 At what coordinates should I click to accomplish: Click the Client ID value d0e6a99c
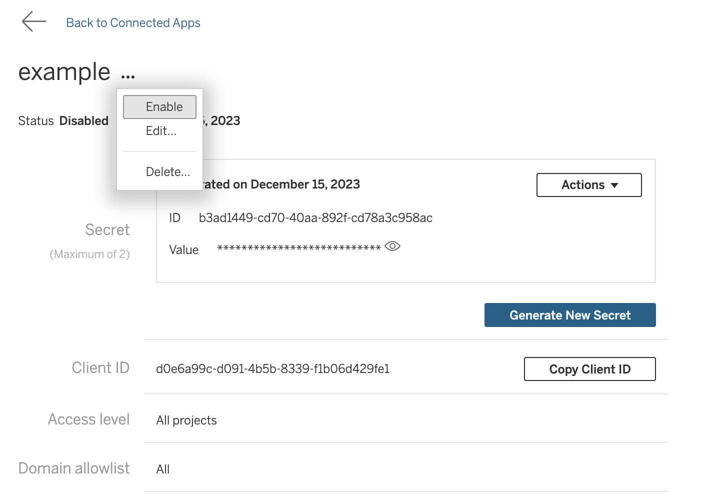click(x=272, y=369)
